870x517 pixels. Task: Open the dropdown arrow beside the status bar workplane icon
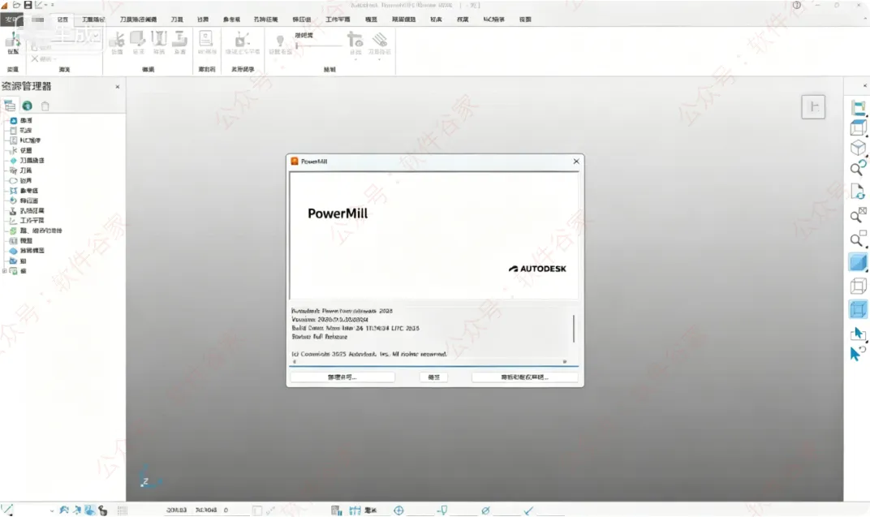(52, 511)
